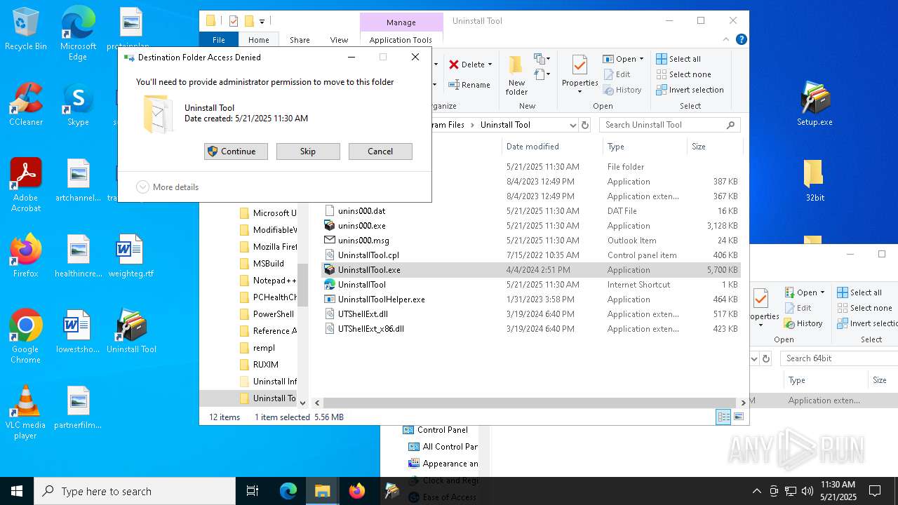
Task: Open Firefox from the taskbar
Action: point(357,491)
